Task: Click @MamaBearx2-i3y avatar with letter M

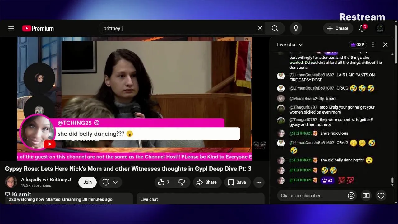Action: click(281, 99)
